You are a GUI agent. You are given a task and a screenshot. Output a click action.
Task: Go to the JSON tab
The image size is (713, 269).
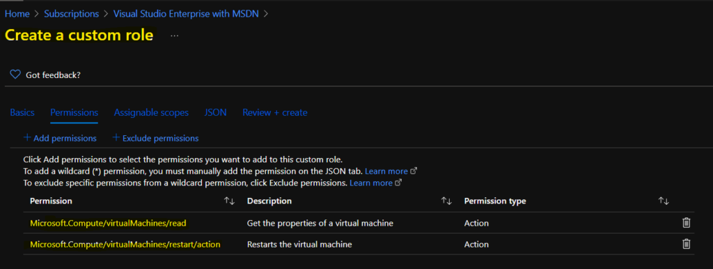coord(216,112)
